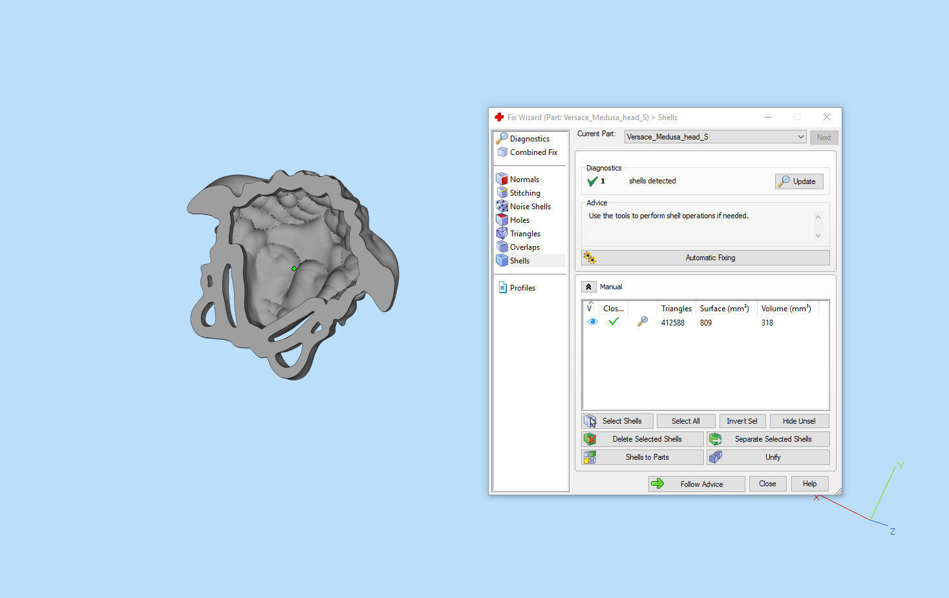
Task: Select the 412588 triangles cell
Action: [x=672, y=323]
